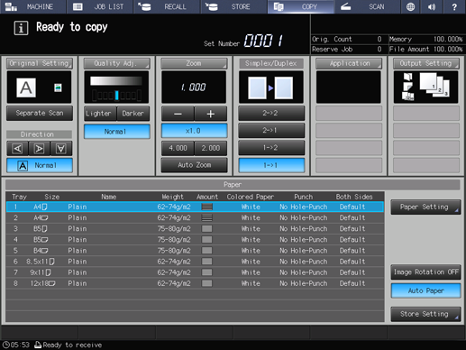Select the right-facing A direction icon
This screenshot has width=466, height=350.
(x=39, y=149)
